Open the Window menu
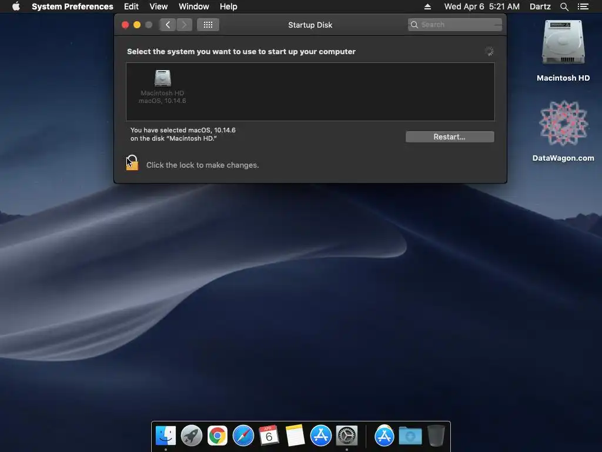602x452 pixels. 194,6
